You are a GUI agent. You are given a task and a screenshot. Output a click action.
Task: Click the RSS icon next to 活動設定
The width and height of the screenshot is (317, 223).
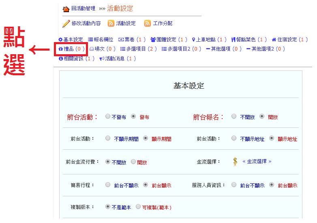[x=111, y=23]
